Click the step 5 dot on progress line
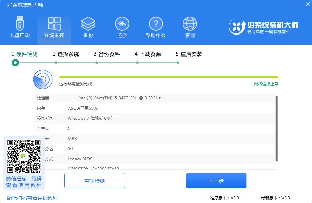The height and width of the screenshot is (203, 312). click(178, 63)
